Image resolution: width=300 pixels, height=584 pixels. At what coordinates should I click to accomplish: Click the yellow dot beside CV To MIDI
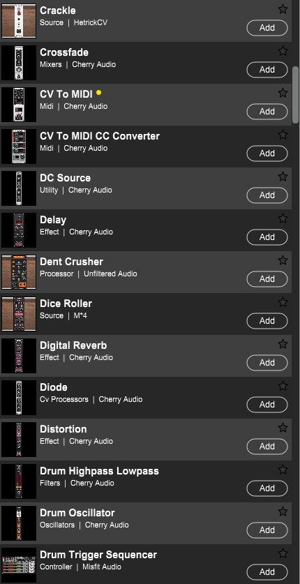tap(98, 93)
